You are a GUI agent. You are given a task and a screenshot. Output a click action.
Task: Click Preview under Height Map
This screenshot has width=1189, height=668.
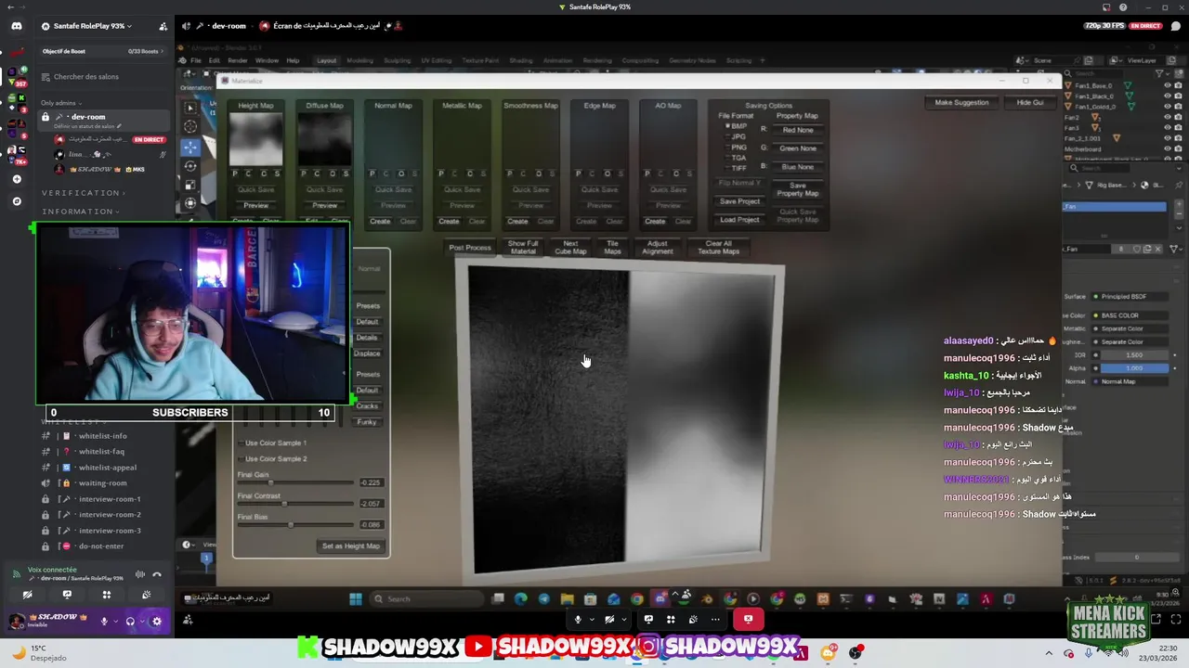click(x=255, y=205)
